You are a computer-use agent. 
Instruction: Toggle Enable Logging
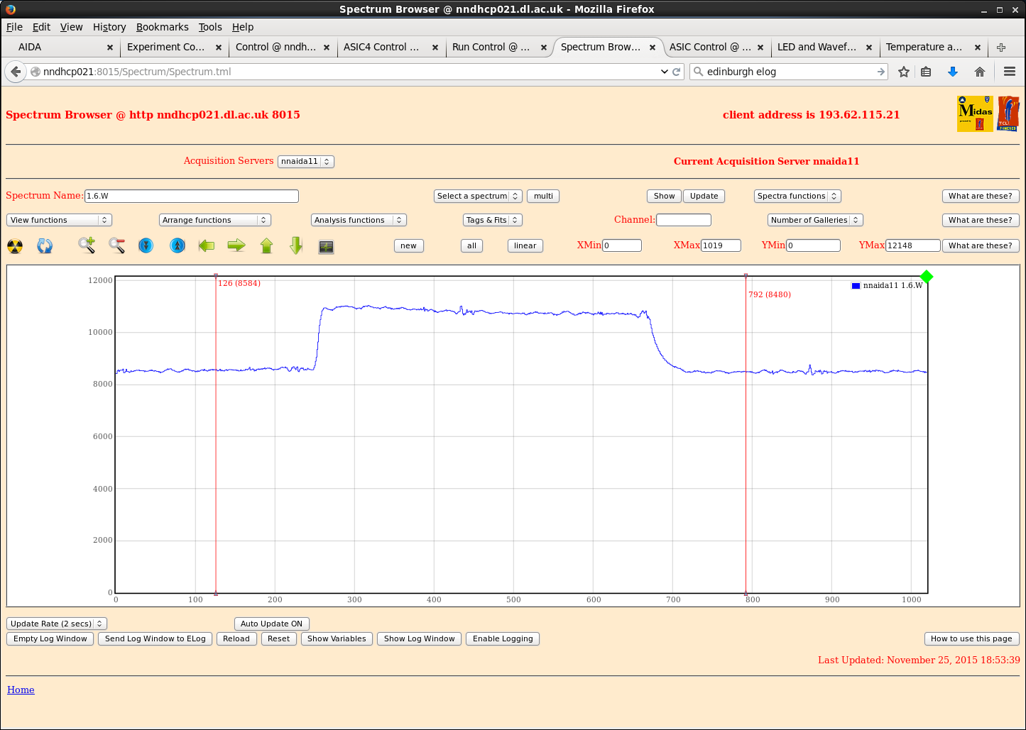point(502,638)
